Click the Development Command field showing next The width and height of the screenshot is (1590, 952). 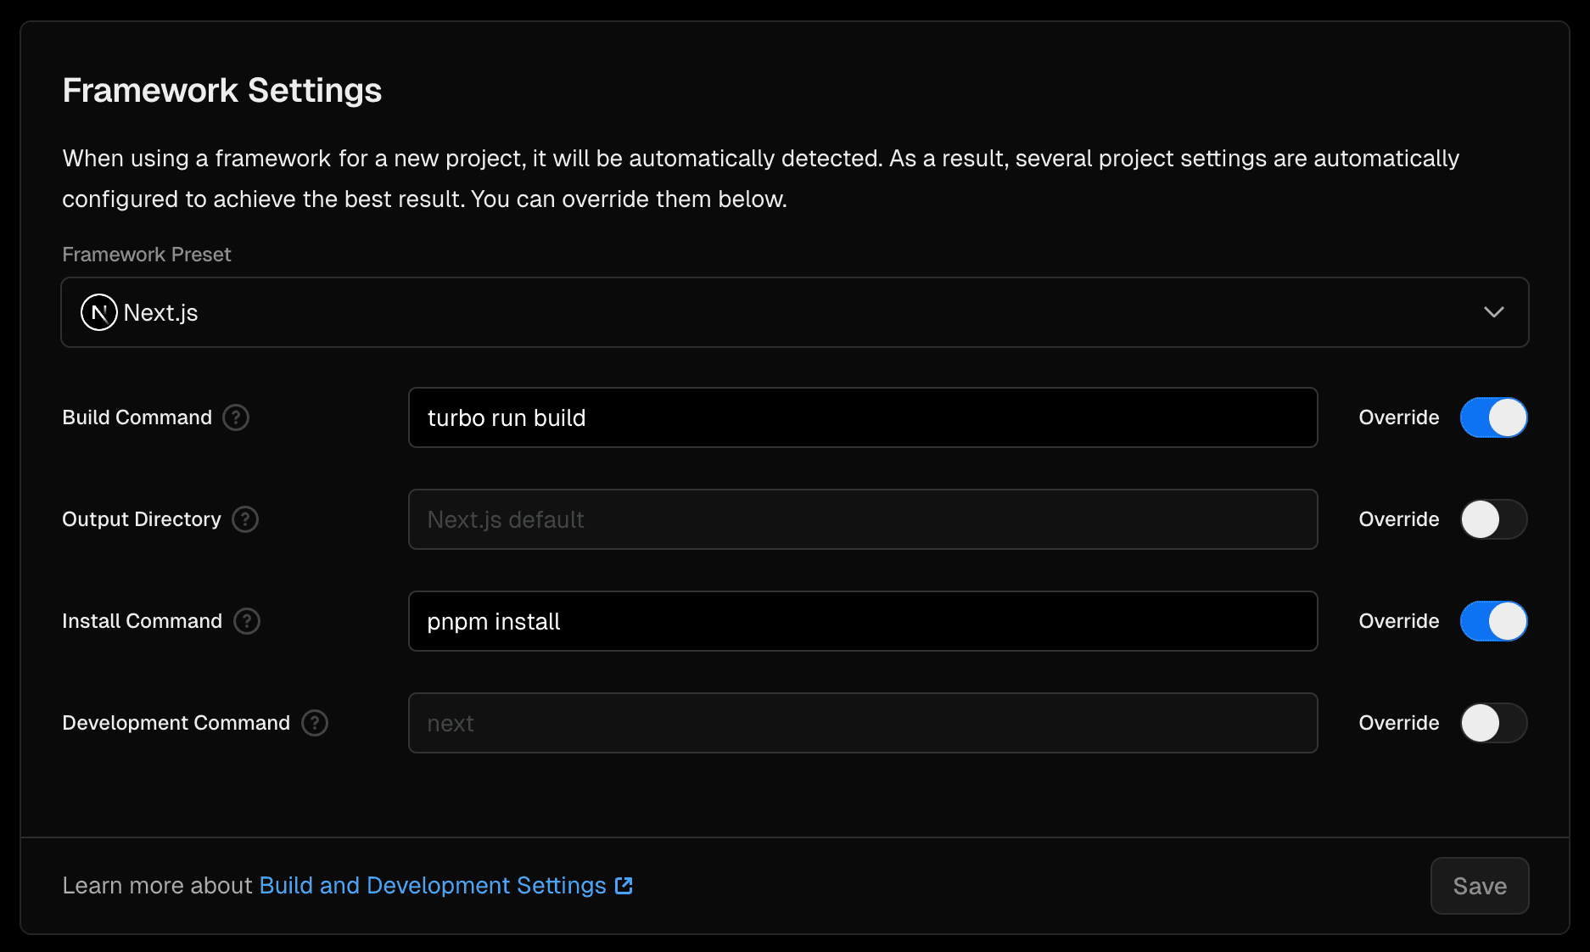pos(862,723)
